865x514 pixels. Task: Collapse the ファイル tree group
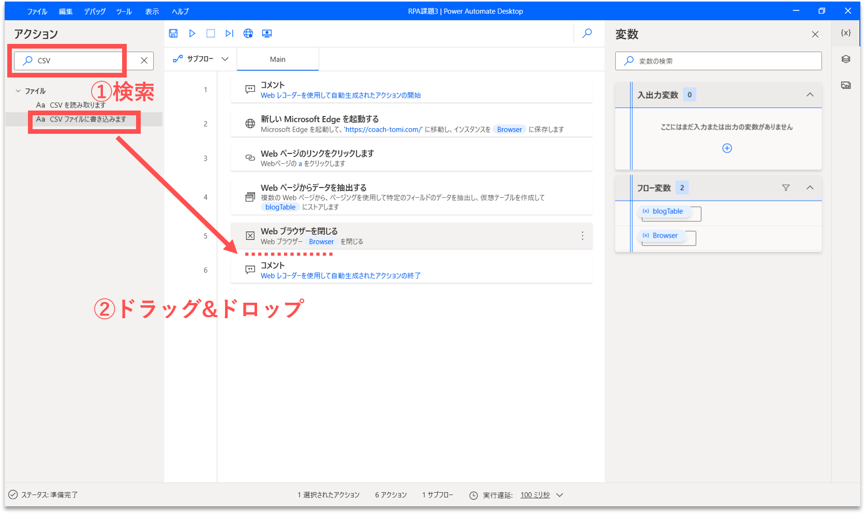[x=18, y=91]
